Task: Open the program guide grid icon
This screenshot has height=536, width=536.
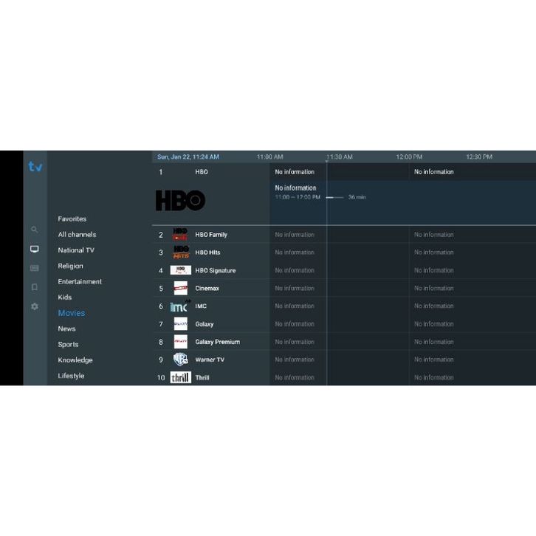Action: click(35, 268)
